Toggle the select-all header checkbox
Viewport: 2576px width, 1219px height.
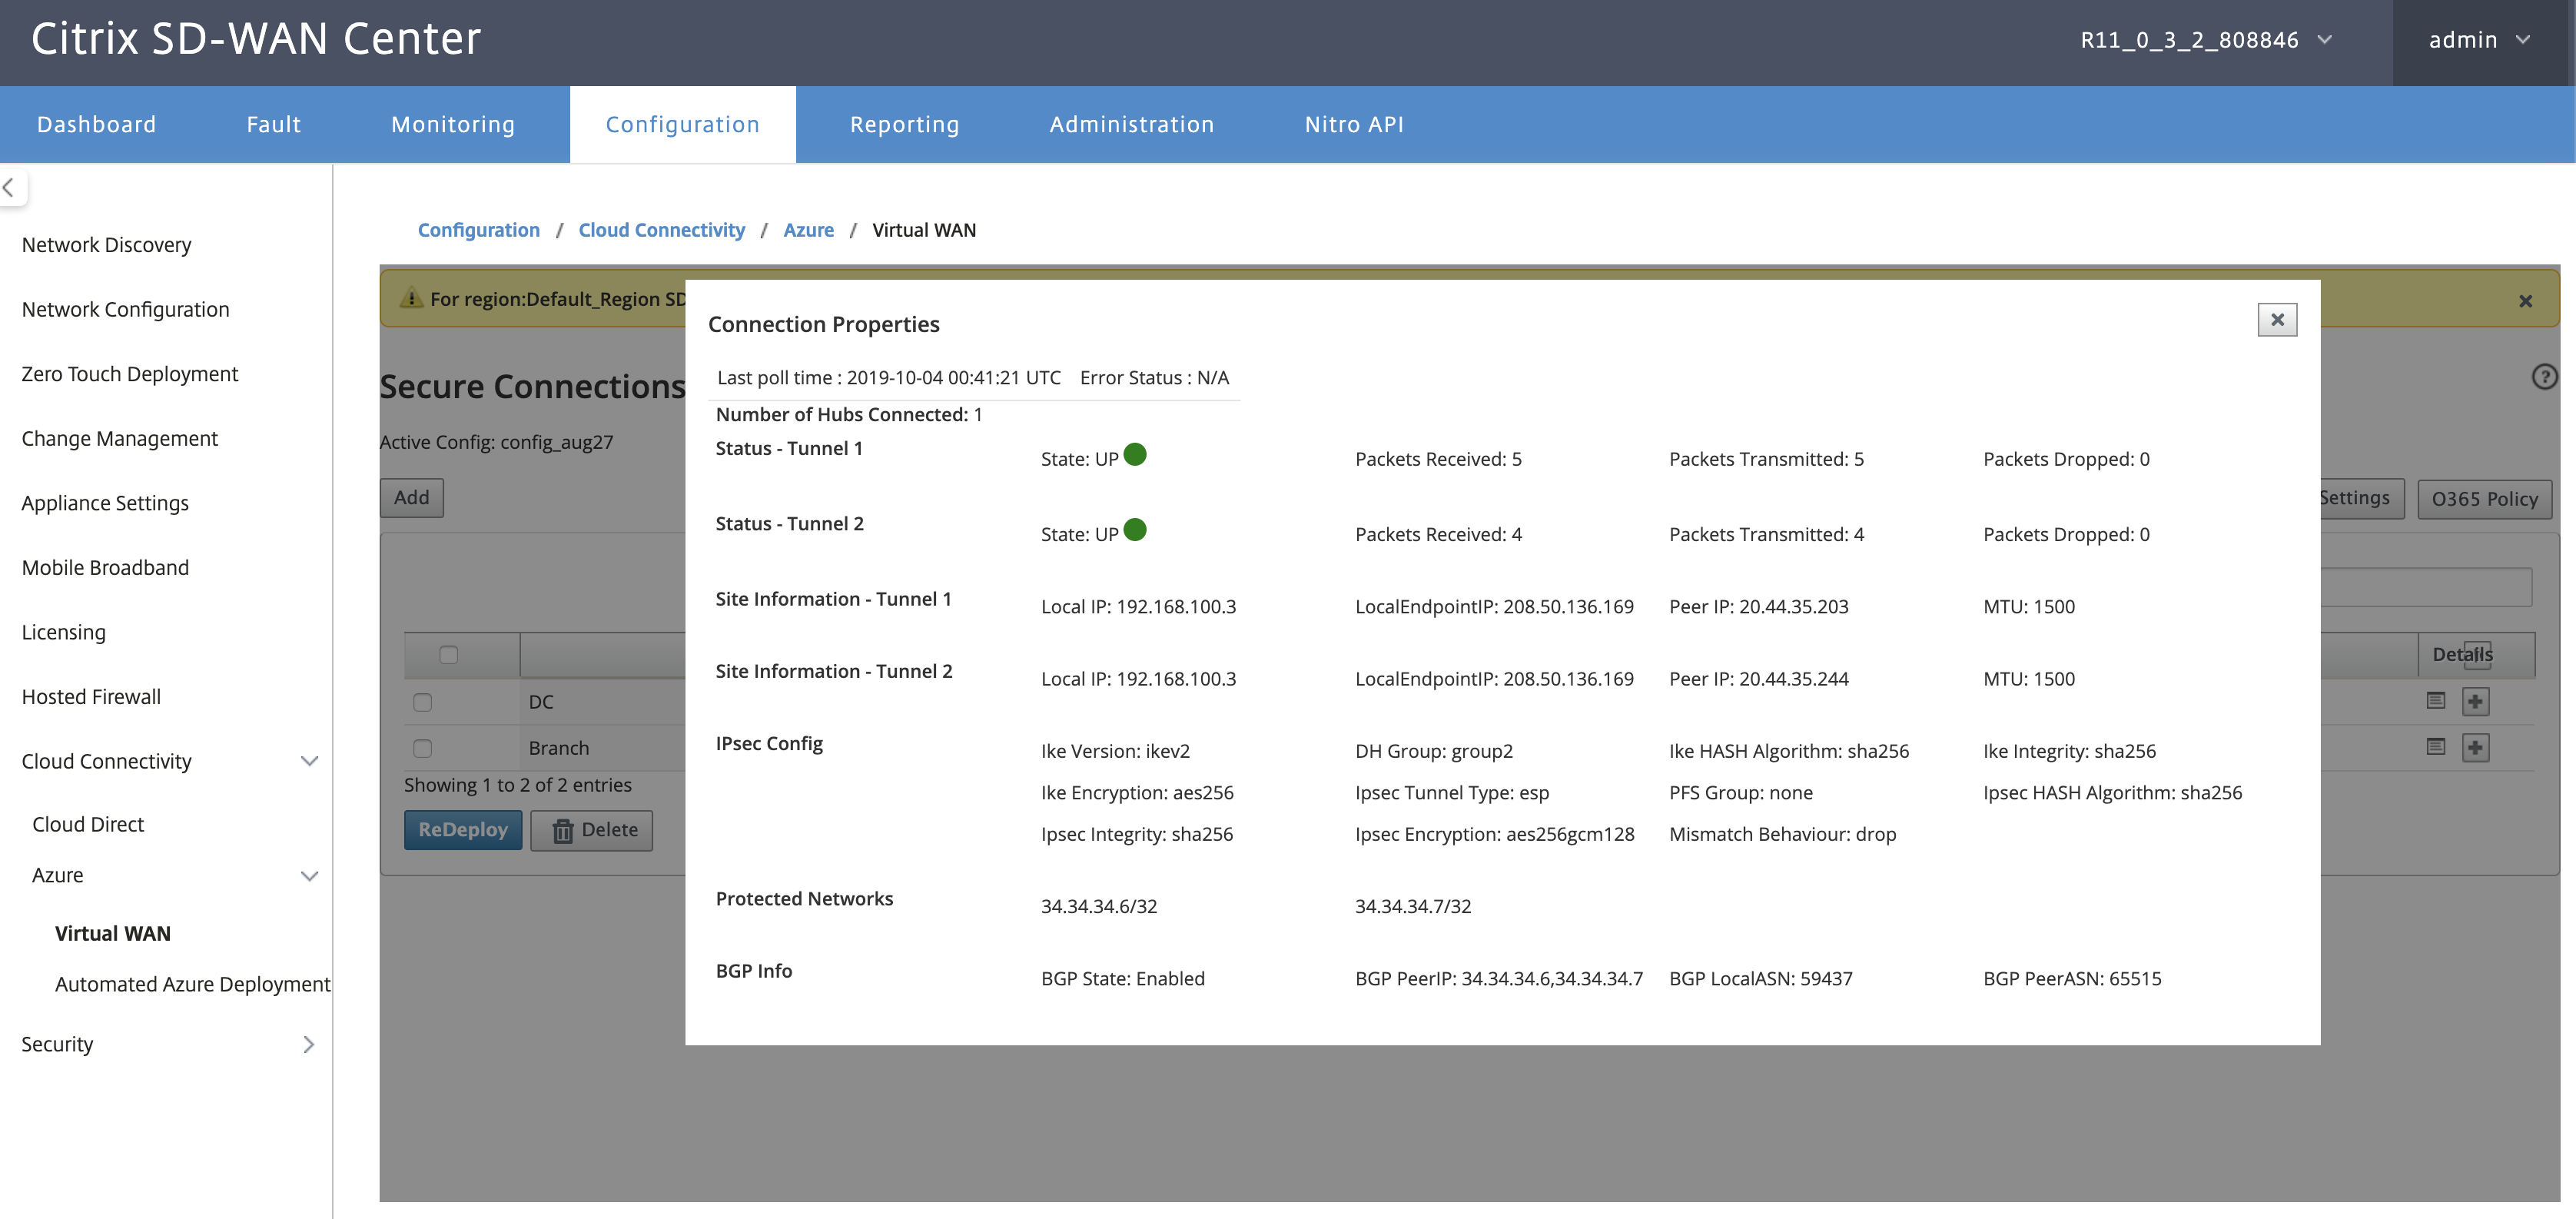click(449, 655)
